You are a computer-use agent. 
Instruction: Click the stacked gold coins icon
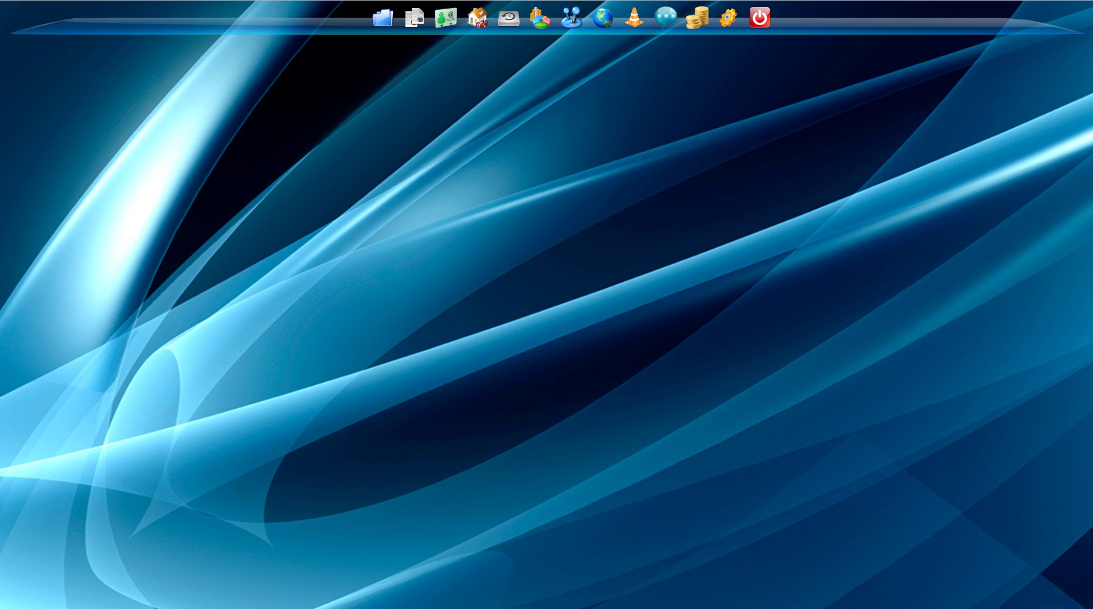click(697, 18)
